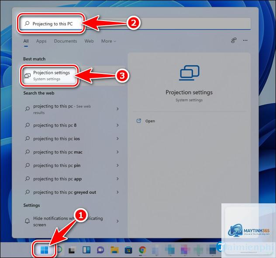
Task: Click the large Projection settings preview icon
Action: [189, 73]
